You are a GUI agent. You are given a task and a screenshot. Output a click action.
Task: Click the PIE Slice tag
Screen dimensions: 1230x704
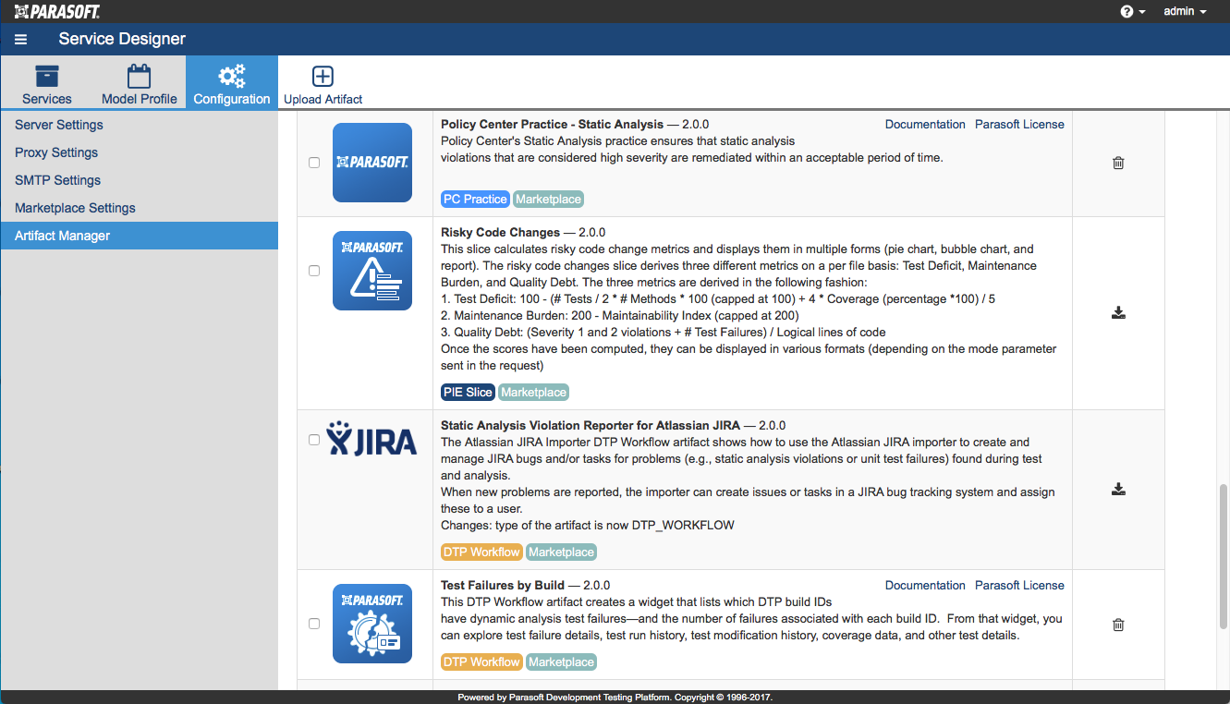click(x=468, y=392)
